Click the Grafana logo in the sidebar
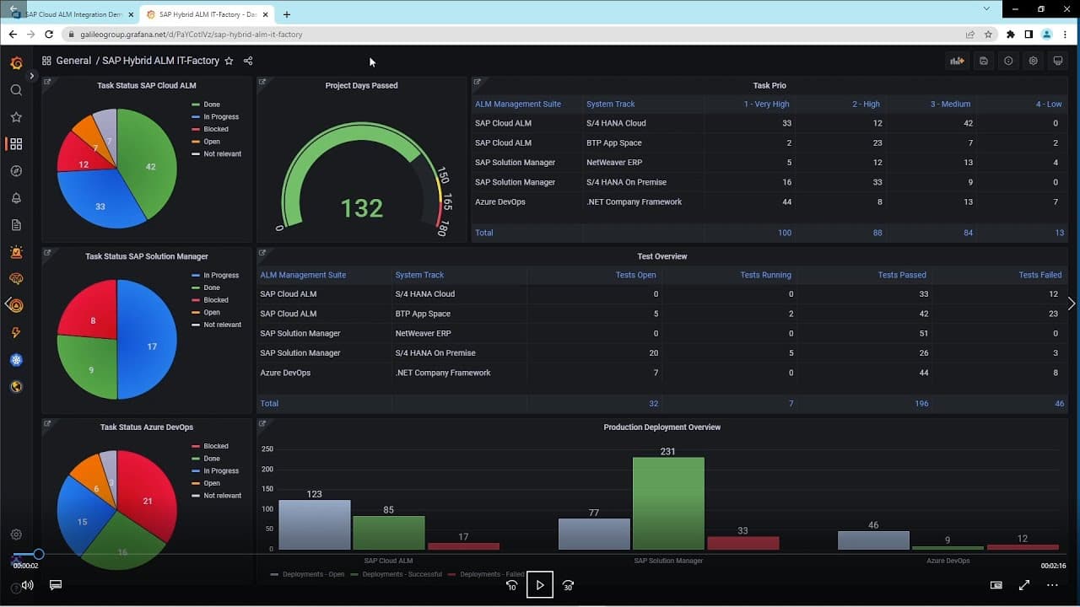The image size is (1080, 607). click(x=16, y=63)
